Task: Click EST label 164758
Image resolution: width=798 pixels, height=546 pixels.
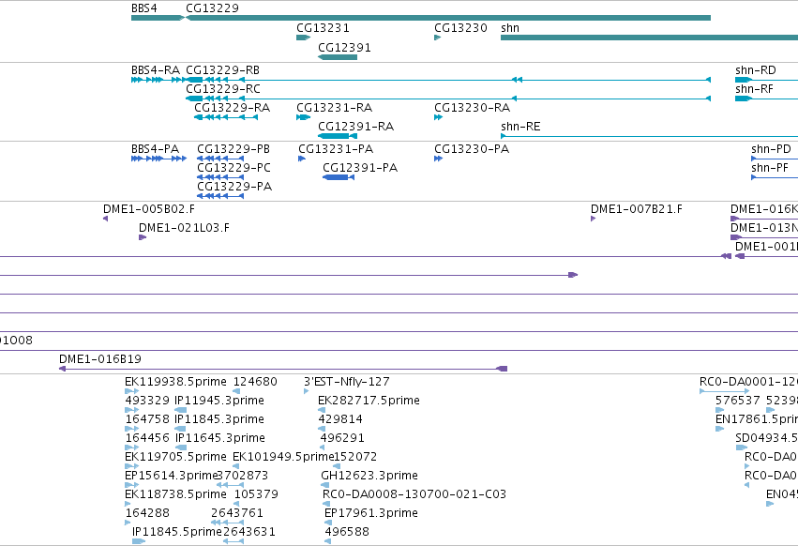Action: point(147,419)
